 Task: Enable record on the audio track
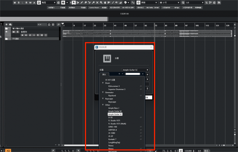[22, 35]
